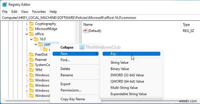This screenshot has height=104, width=200.
Task: Select the MicrosoftEdge folder icon
Action: click(x=31, y=29)
